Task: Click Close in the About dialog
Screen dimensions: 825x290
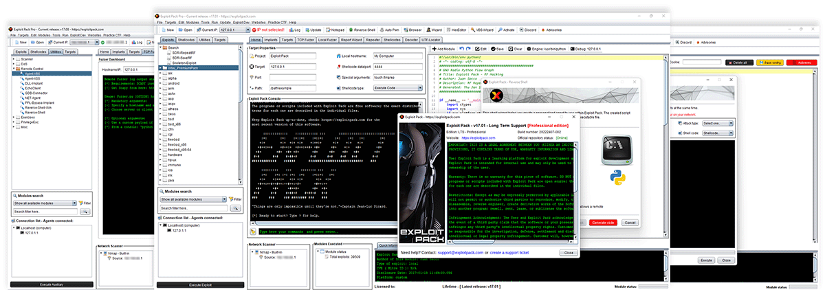Action: (569, 252)
